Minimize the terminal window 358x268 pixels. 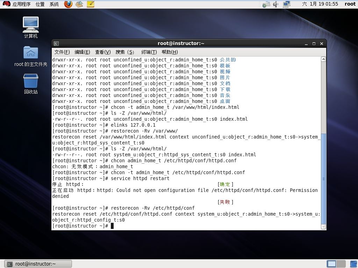click(x=306, y=44)
